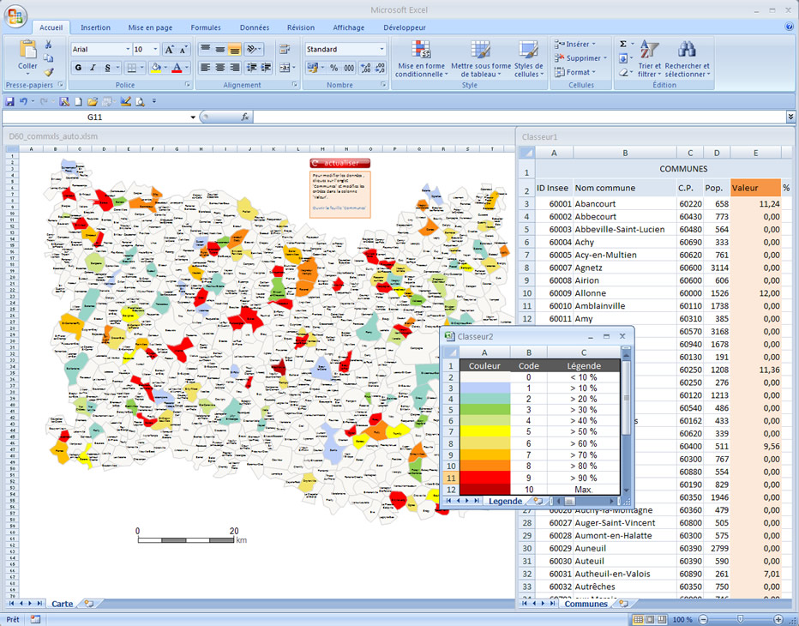Select the yellow swatch for code 5
This screenshot has width=799, height=626.
(484, 432)
